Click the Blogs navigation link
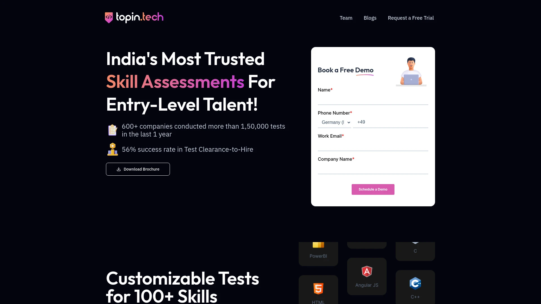 (x=370, y=18)
